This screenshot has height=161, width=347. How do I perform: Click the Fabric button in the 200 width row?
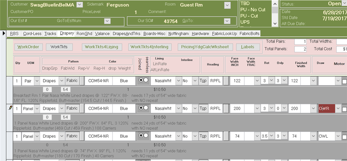tap(72, 108)
